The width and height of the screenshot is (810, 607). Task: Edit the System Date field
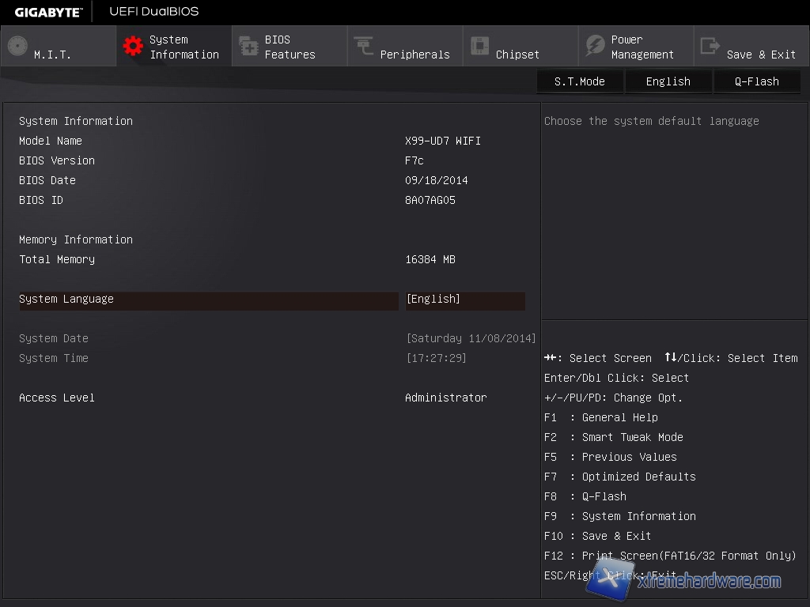point(471,338)
